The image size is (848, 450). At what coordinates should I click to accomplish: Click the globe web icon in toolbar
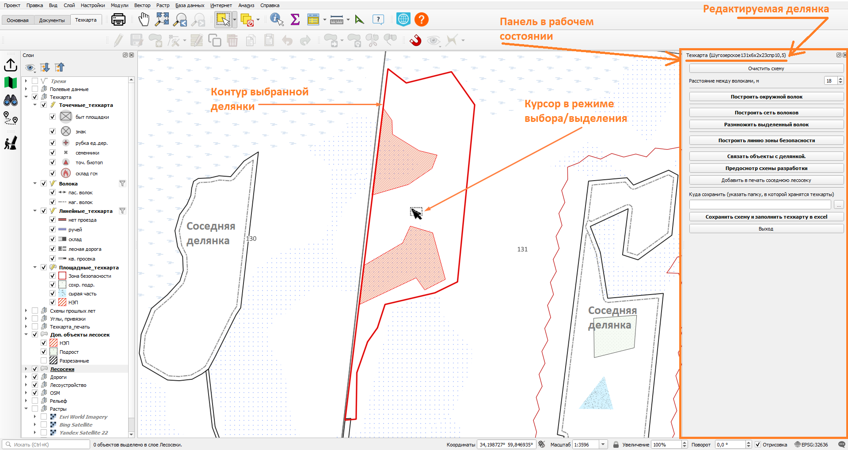point(403,19)
